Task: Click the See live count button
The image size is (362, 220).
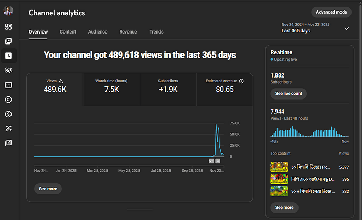Action: (x=288, y=93)
